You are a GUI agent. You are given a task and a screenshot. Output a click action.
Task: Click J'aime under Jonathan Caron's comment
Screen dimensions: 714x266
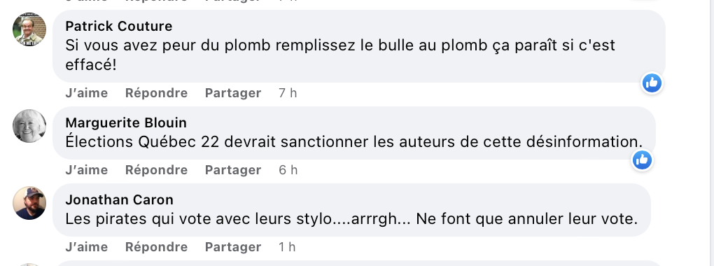click(x=87, y=247)
